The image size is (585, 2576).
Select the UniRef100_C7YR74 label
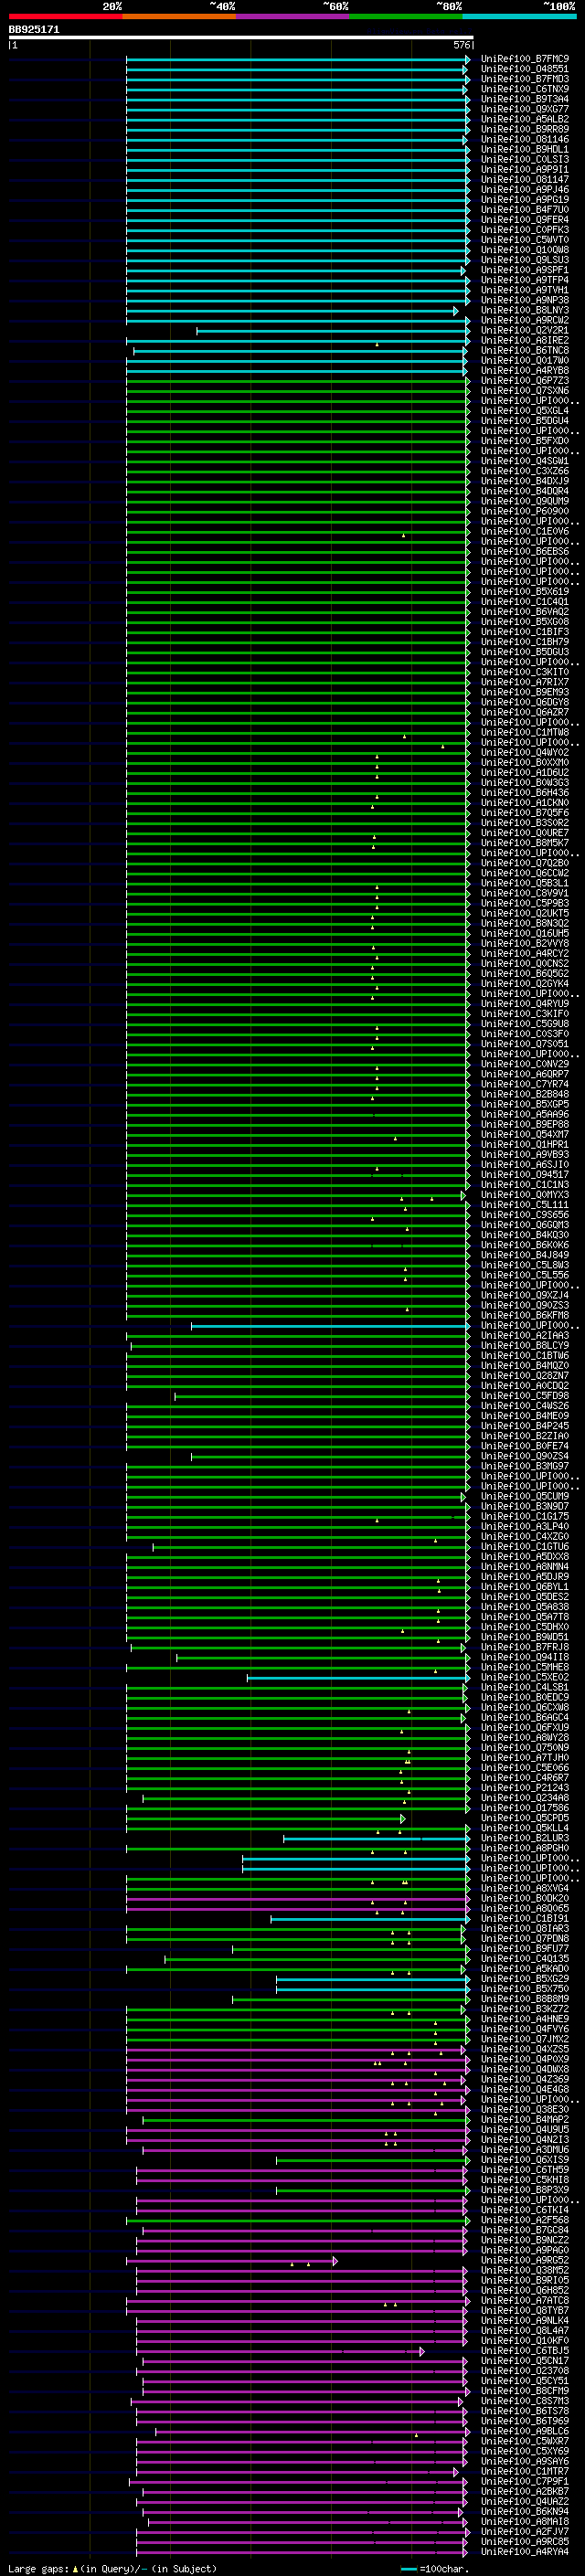point(524,1085)
